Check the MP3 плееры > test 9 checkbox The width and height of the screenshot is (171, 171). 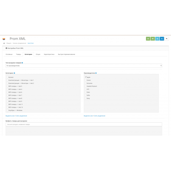[x=7, y=101]
